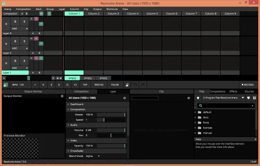Open the Shortcuts menu
Viewport: 260px width, 166px height.
point(112,9)
